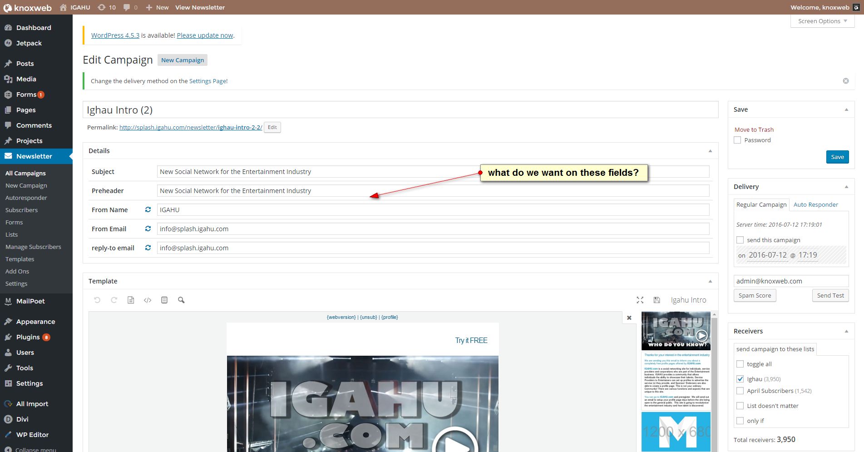
Task: Dismiss the delivery method notice
Action: click(846, 81)
